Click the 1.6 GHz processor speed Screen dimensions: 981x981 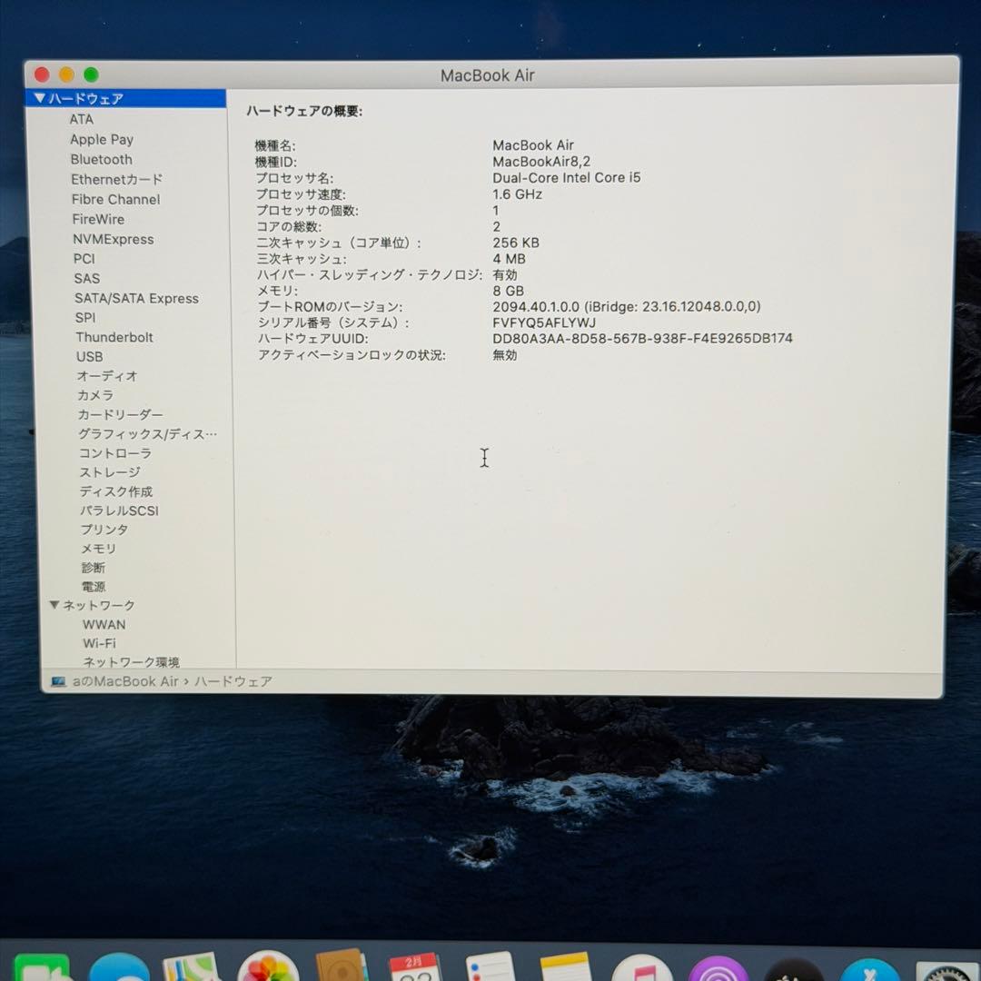[518, 194]
